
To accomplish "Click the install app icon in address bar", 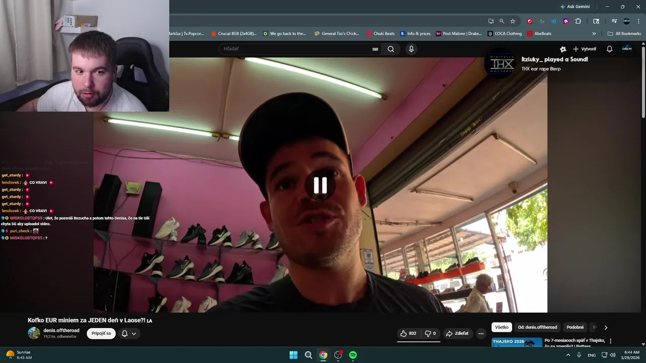I will point(491,21).
